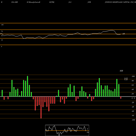The height and width of the screenshot is (136, 136).
Task: Click the RSI '30' level label
Action: point(2,40)
